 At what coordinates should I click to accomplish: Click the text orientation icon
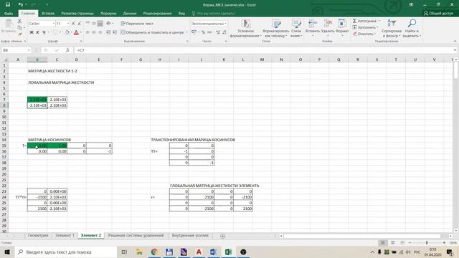(108, 24)
